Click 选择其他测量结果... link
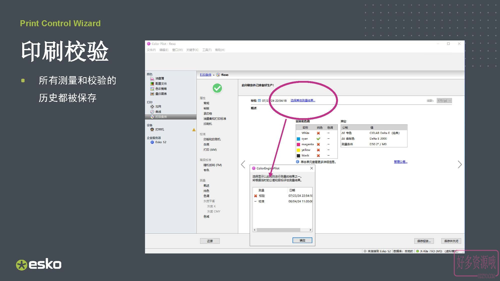500x281 pixels. (x=303, y=101)
